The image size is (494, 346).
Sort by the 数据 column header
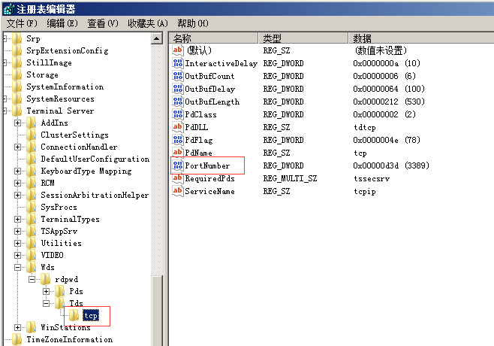(421, 38)
